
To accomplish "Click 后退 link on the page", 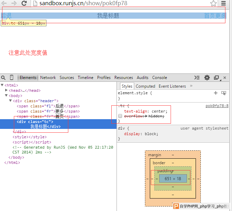I will click(6, 16).
